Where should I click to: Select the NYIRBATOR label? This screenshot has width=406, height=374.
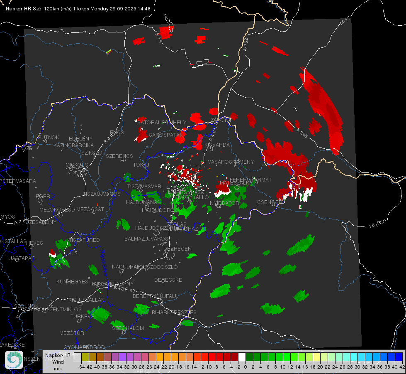point(224,203)
